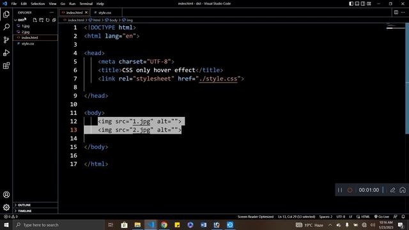Toggle primary side bar layout button
The image size is (409, 230).
[x=351, y=4]
